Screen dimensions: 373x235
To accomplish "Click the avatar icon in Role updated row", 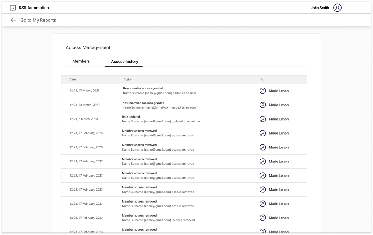I will tap(263, 119).
